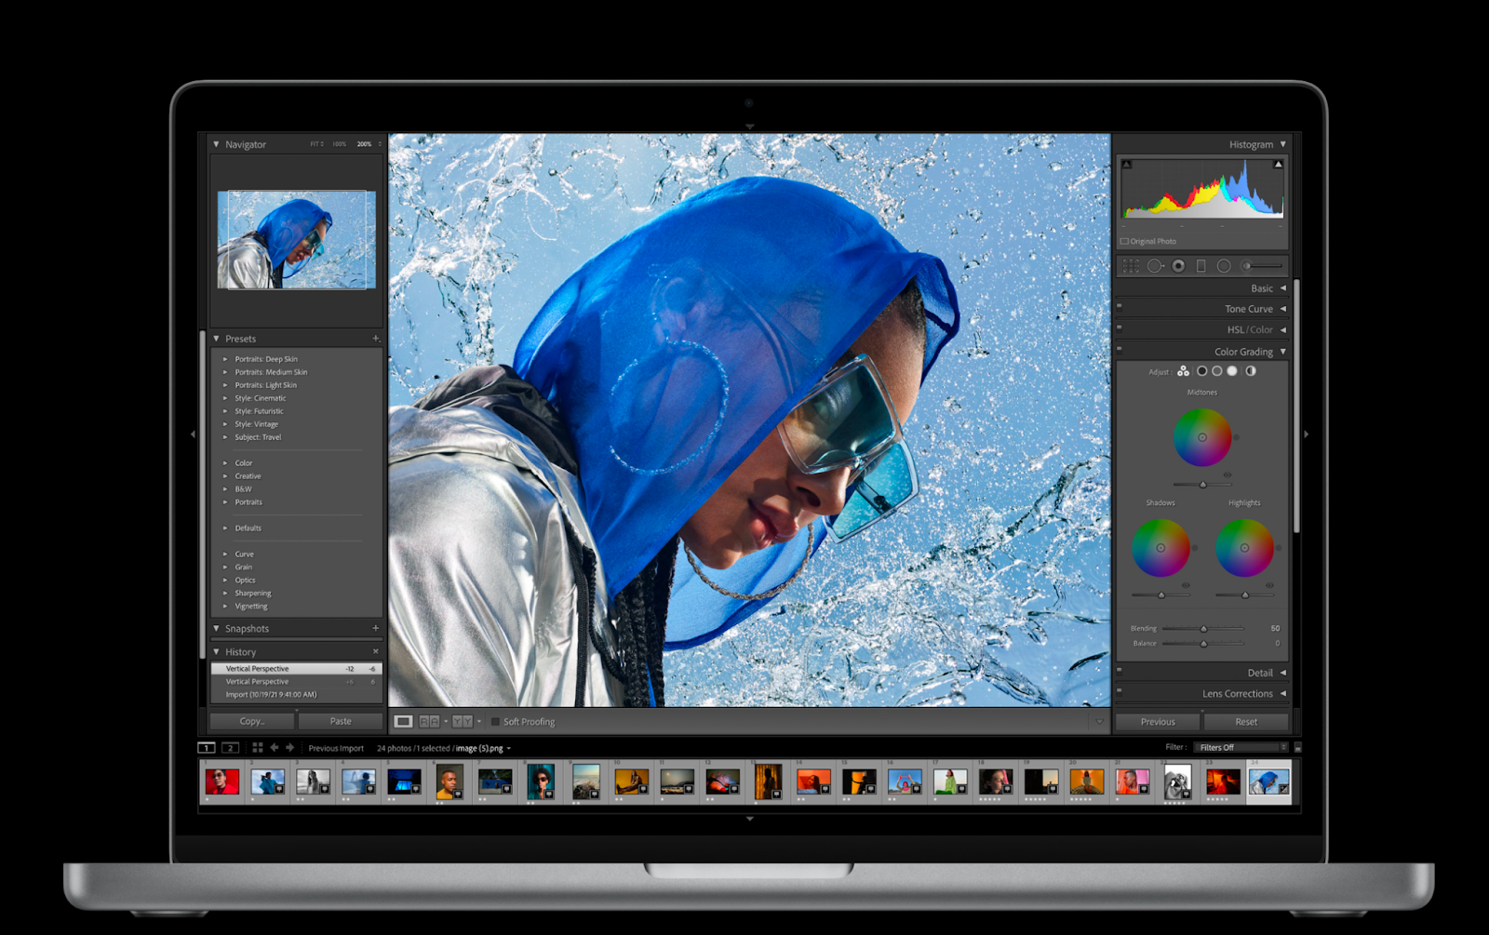Select Before/After left-right view
The image size is (1489, 935).
[x=429, y=721]
